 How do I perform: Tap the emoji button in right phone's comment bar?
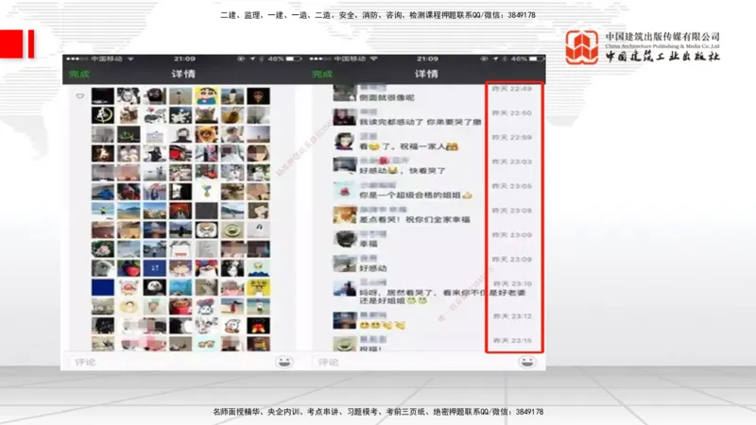pyautogui.click(x=534, y=362)
